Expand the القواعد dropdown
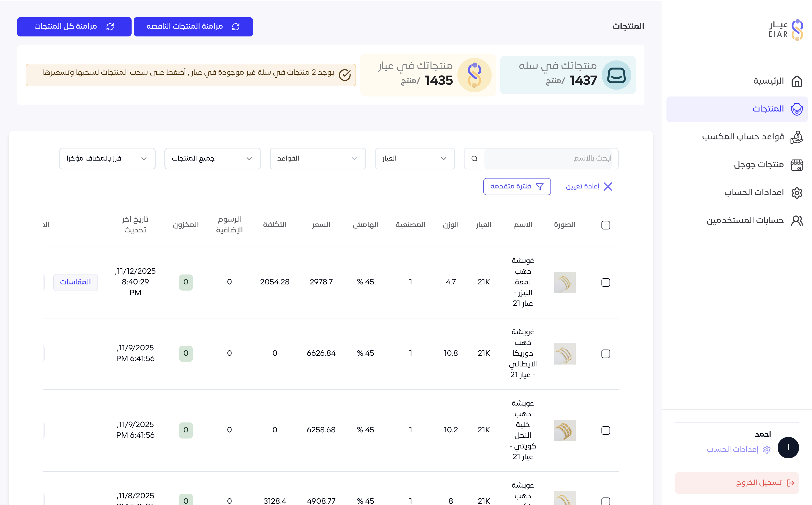812x505 pixels. pyautogui.click(x=317, y=159)
